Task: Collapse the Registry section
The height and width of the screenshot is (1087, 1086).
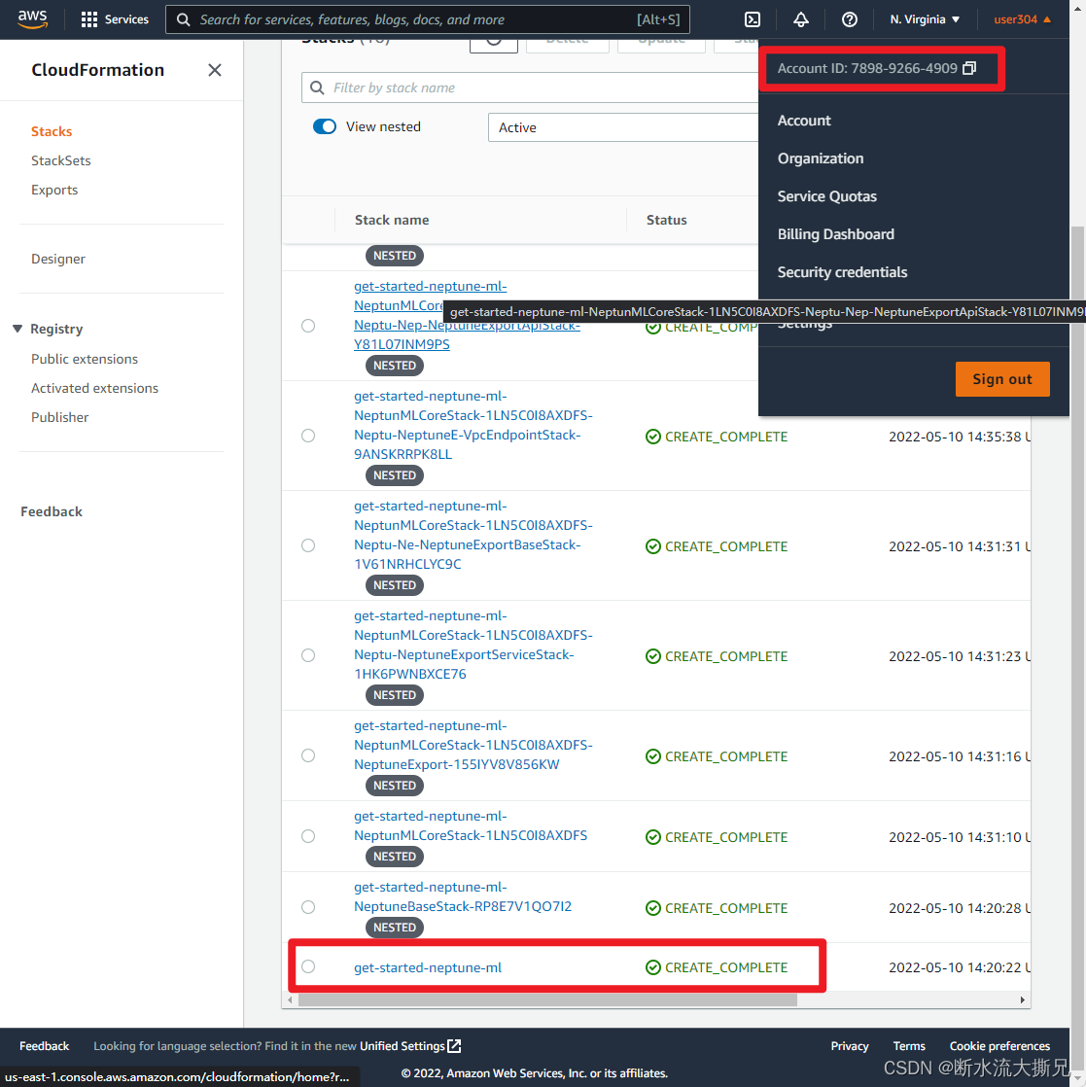Action: click(x=18, y=329)
